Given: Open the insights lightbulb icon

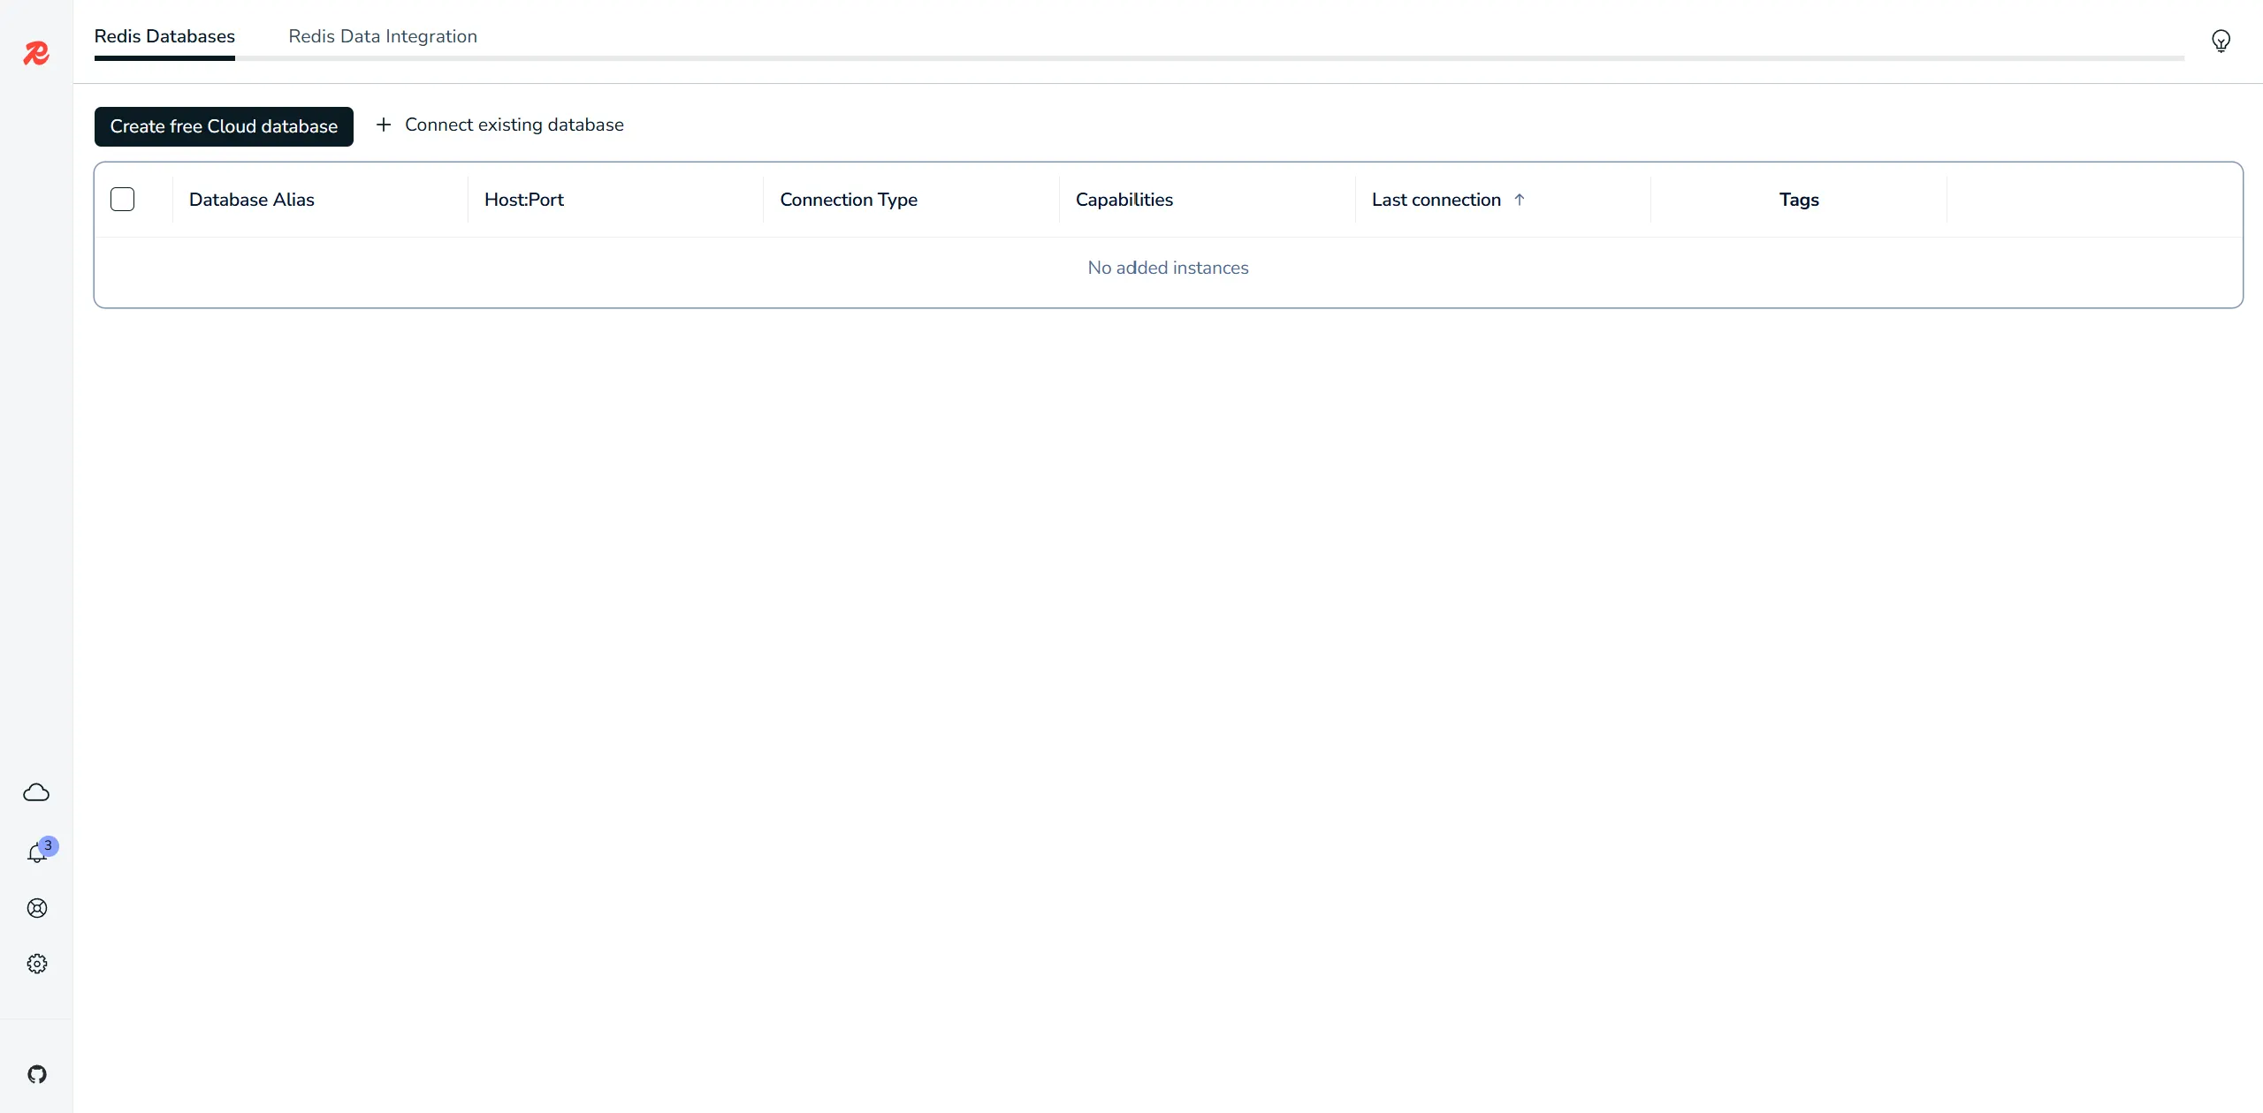Looking at the screenshot, I should point(2221,41).
